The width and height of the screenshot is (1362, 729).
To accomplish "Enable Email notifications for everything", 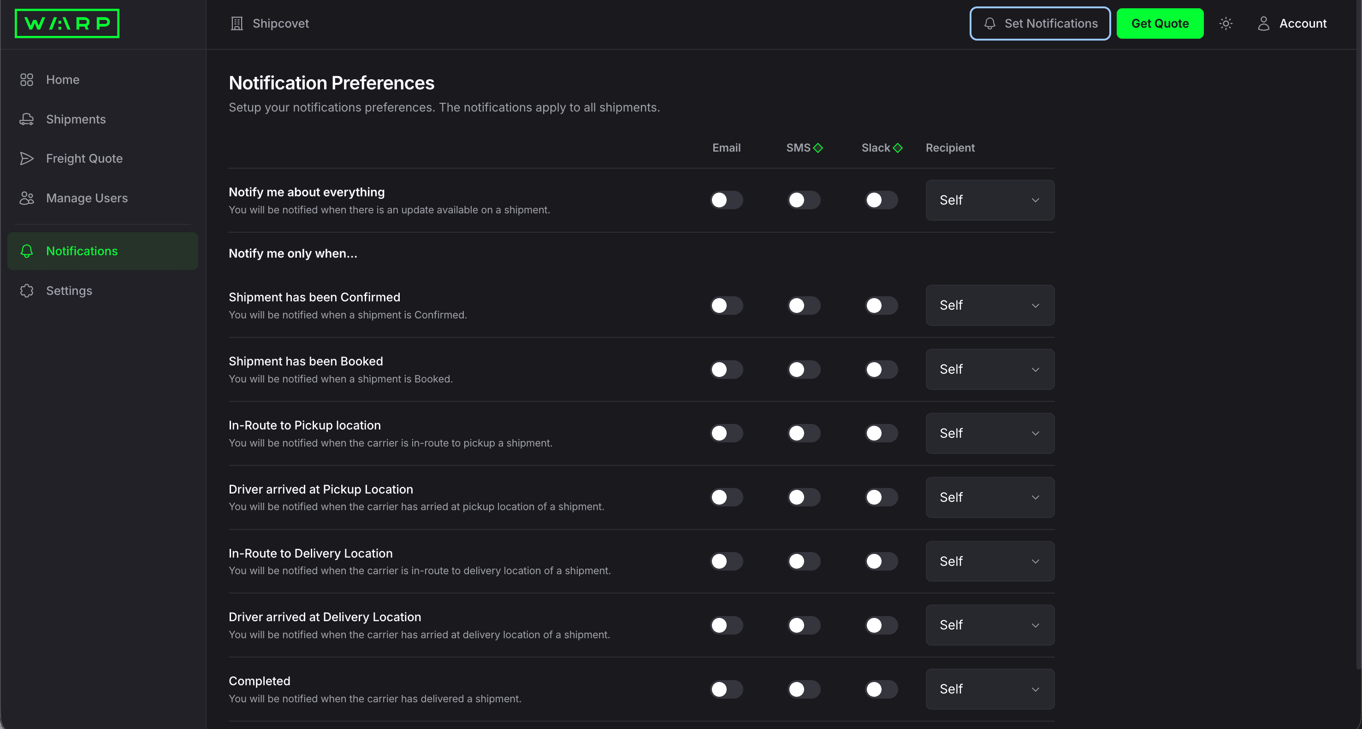I will pos(726,200).
